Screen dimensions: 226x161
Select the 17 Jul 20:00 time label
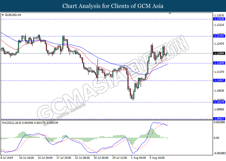64,158
